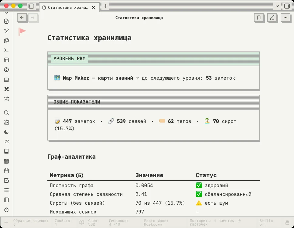
Task: Click the Плотность графа cell
Action: [x=72, y=186]
